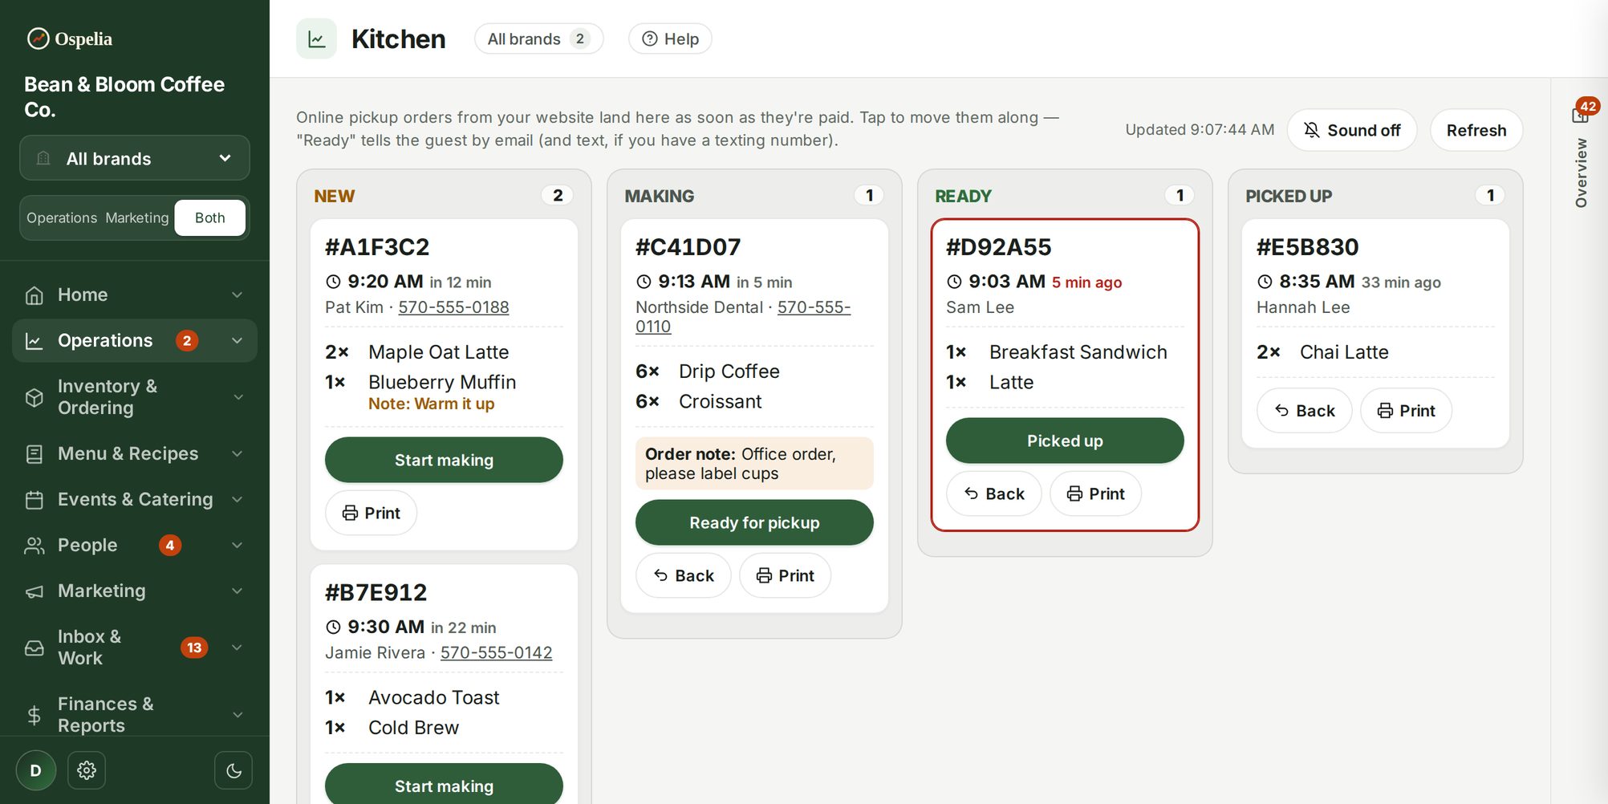The image size is (1608, 804).
Task: Click the Operations chart icon in sidebar
Action: [x=34, y=341]
